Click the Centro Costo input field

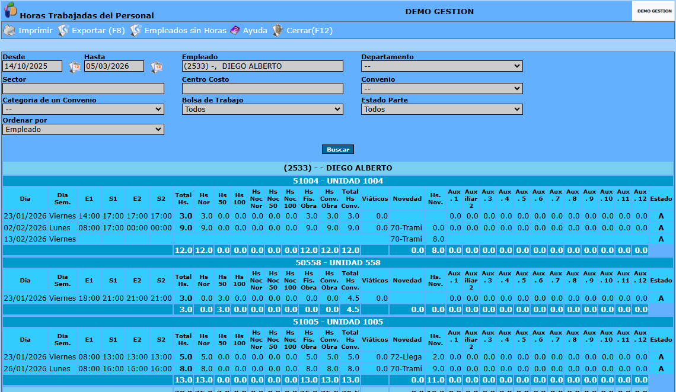pos(263,89)
